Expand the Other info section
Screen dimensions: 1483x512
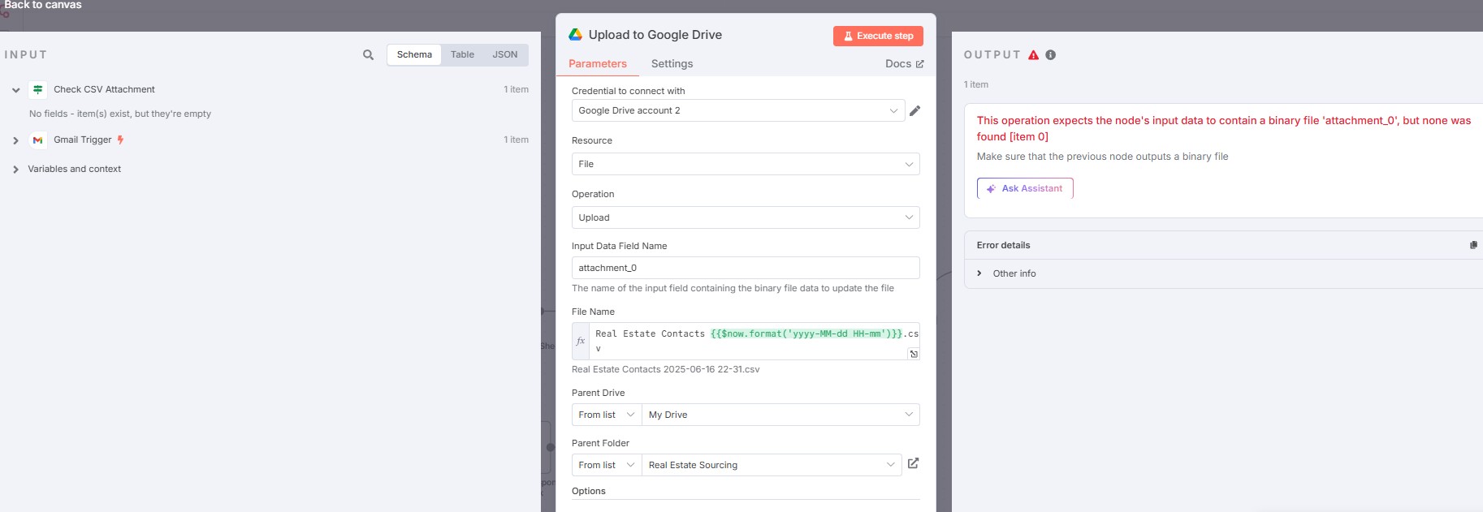coord(979,273)
